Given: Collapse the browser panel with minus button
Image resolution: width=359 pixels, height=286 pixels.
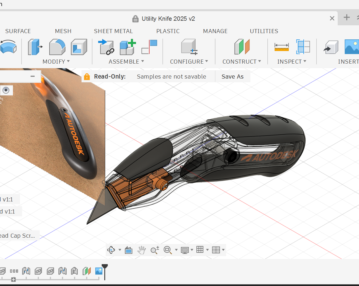Looking at the screenshot, I should coord(33,76).
